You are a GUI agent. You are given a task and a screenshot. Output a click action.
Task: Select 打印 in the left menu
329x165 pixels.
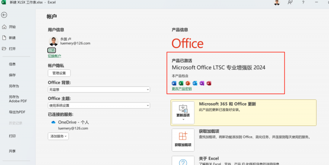pyautogui.click(x=12, y=136)
